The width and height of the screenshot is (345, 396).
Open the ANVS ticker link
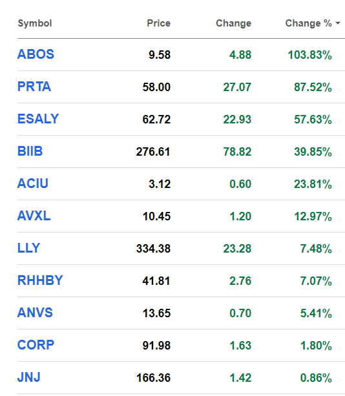[x=35, y=313]
